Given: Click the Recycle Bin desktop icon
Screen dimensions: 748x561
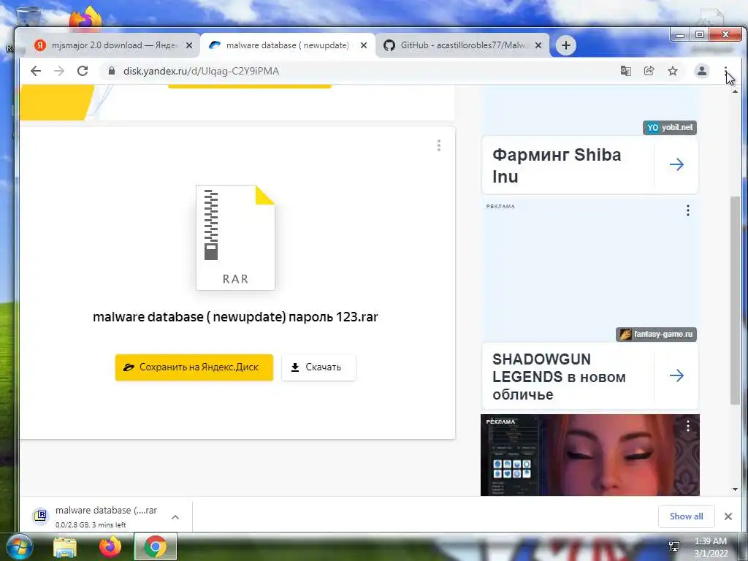Looking at the screenshot, I should point(28,16).
